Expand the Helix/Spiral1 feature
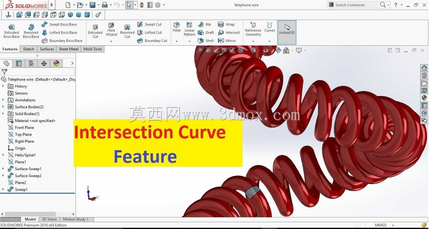Screen dimensions: 429x229 tap(3, 155)
